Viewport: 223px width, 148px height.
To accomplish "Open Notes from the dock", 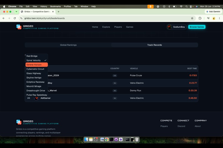I will (x=91, y=139).
